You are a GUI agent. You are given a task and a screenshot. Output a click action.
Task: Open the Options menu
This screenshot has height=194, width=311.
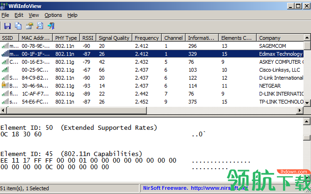53,15
